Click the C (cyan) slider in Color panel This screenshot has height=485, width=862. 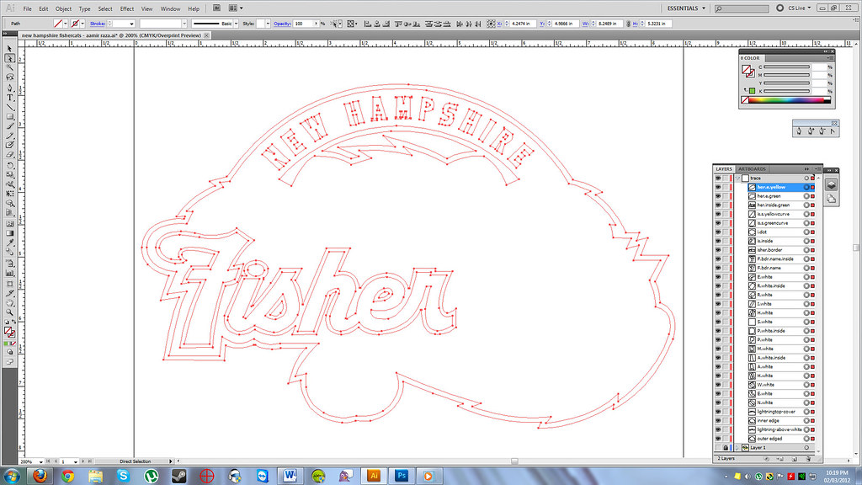787,67
